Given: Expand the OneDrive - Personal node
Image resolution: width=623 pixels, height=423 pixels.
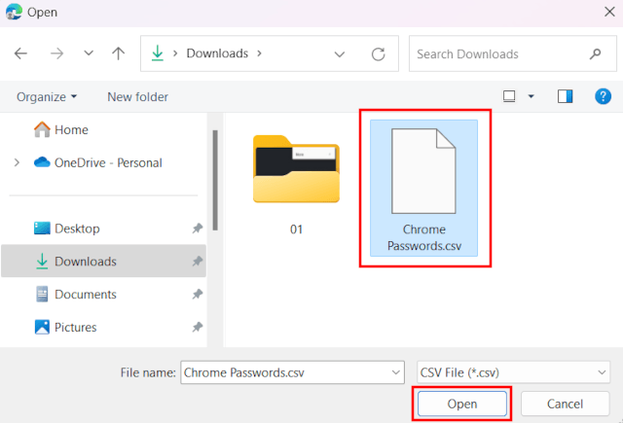Looking at the screenshot, I should pos(17,162).
